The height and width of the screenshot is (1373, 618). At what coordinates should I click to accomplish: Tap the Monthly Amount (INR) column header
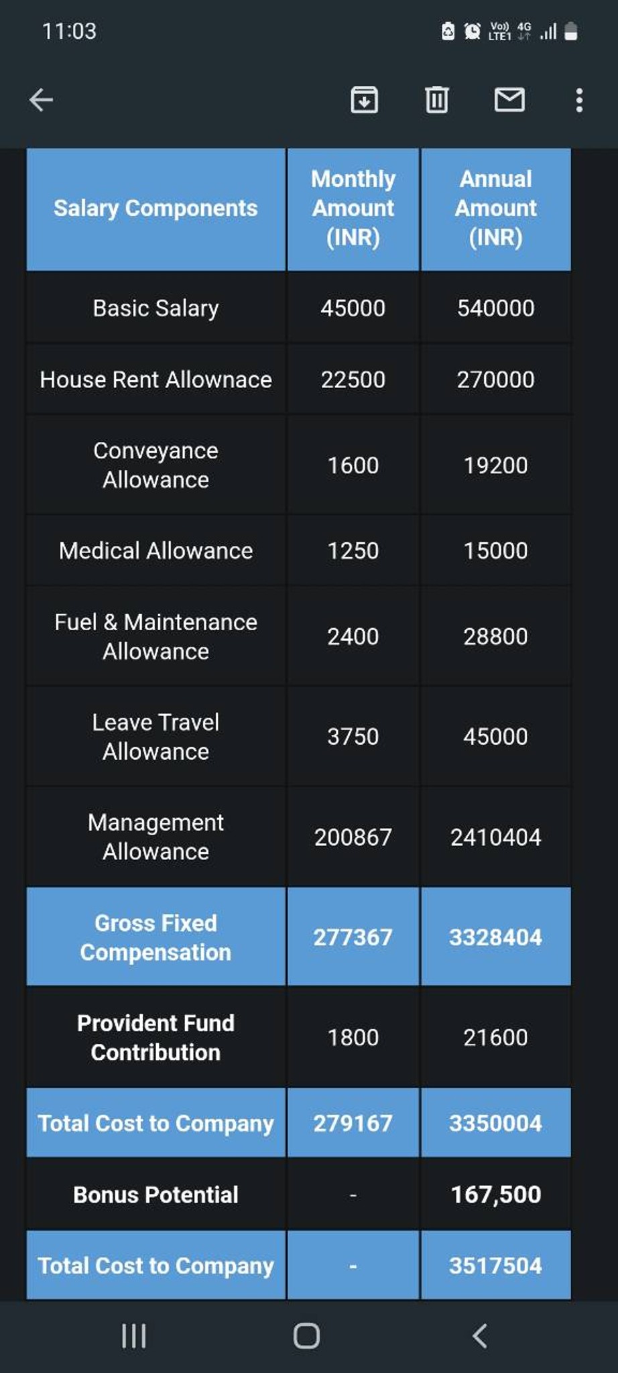tap(353, 209)
